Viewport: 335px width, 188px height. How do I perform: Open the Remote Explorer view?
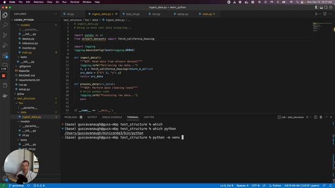coord(5,65)
